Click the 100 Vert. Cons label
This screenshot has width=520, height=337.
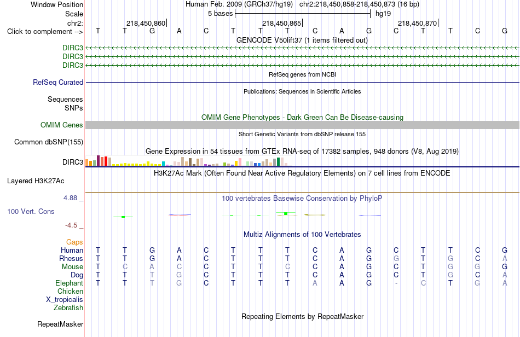pyautogui.click(x=31, y=211)
